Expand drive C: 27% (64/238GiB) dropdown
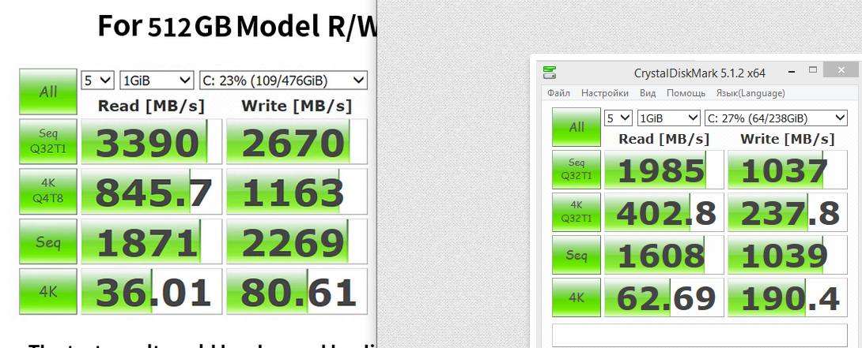This screenshot has width=862, height=348. [776, 118]
